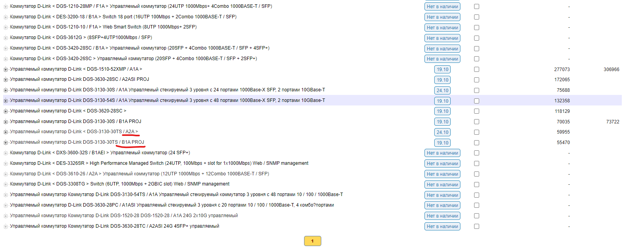Viewport: 623px width, 248px height.
Task: Open product DGS-3130-30S / B1A PROJ
Action: point(75,121)
